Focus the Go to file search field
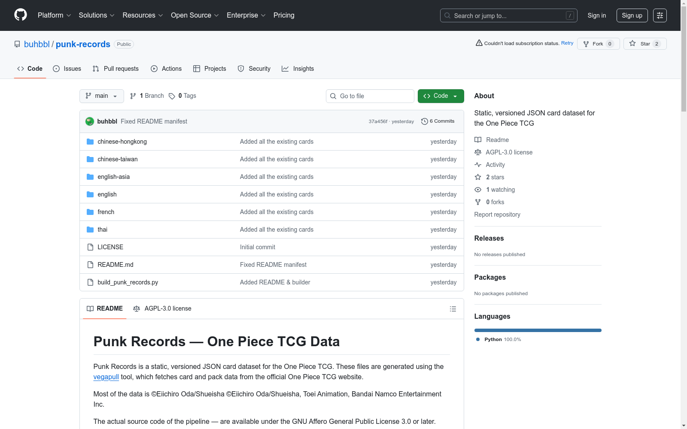 [370, 96]
